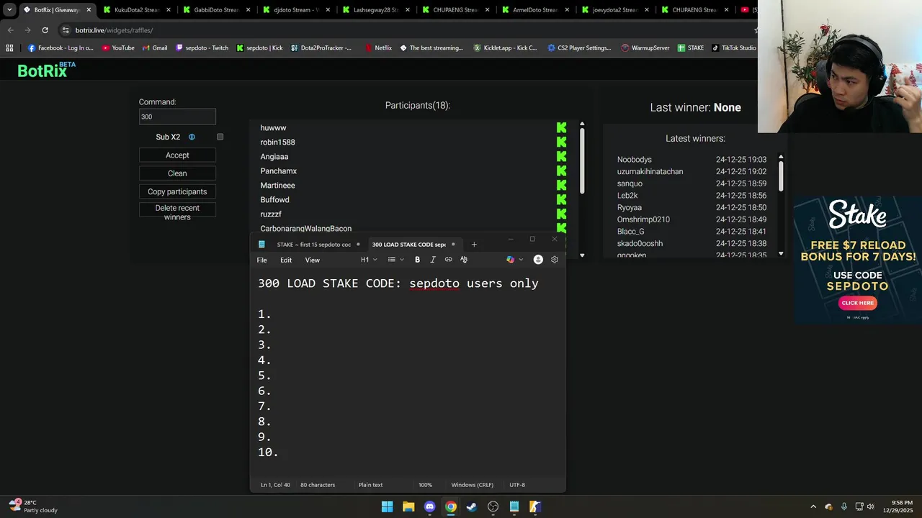
Task: Open the browser tab search arrow
Action: point(9,10)
